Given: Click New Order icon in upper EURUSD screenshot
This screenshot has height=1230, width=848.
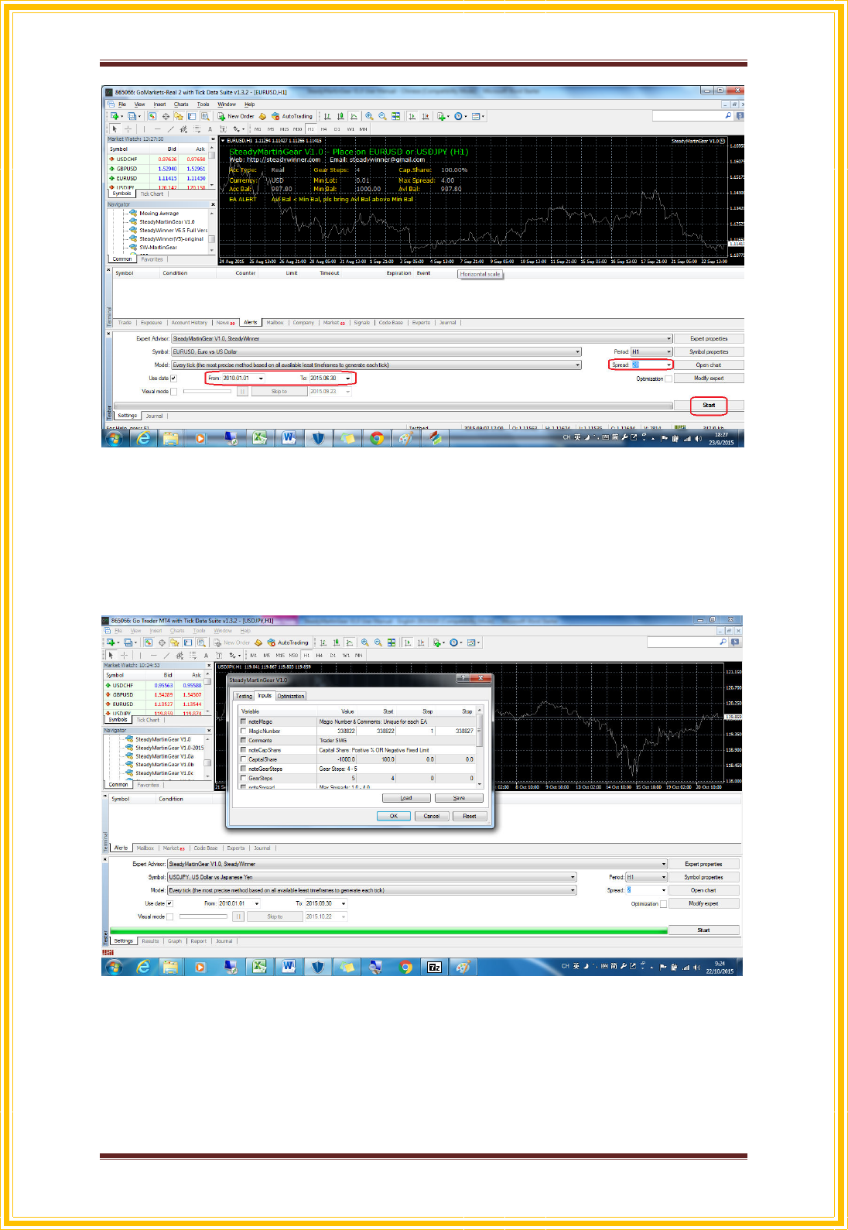Looking at the screenshot, I should (221, 116).
